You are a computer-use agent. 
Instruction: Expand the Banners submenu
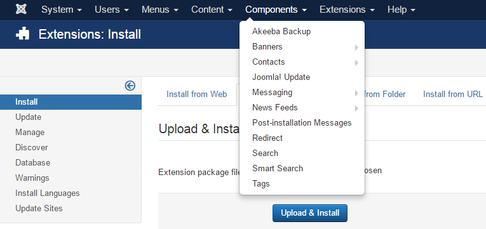(302, 47)
